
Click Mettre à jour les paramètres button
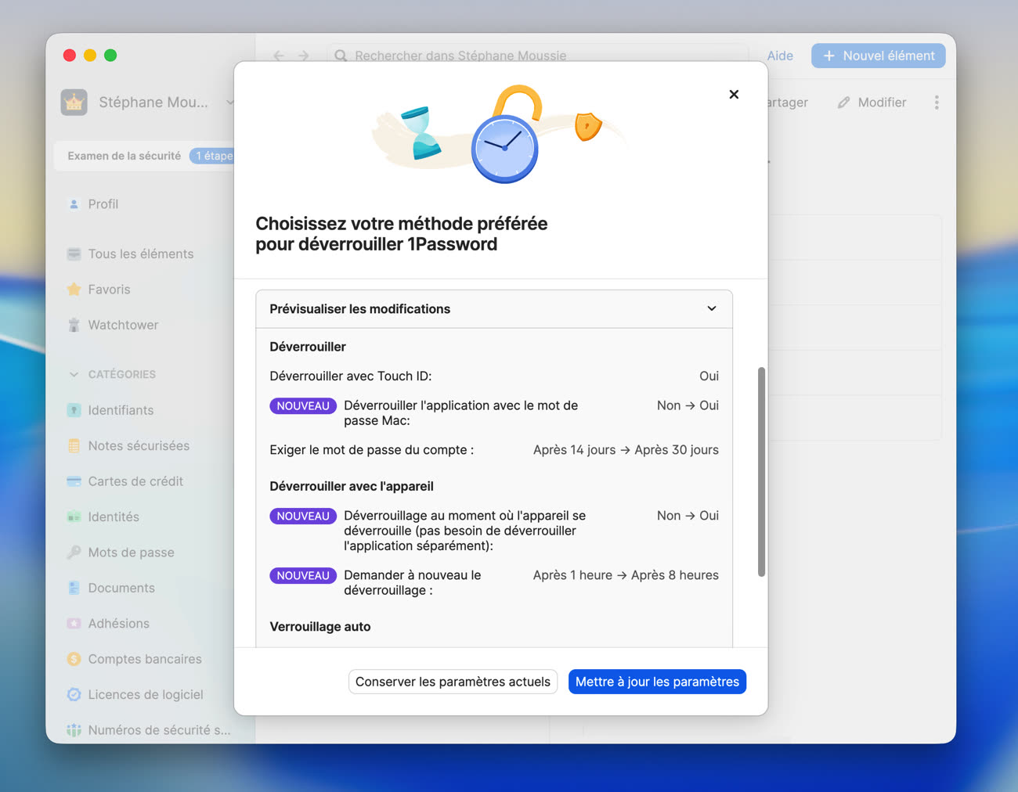(x=657, y=682)
